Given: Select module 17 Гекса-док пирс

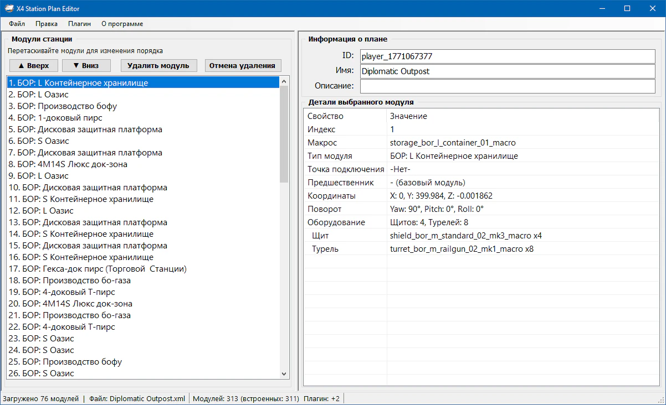Looking at the screenshot, I should [x=98, y=269].
